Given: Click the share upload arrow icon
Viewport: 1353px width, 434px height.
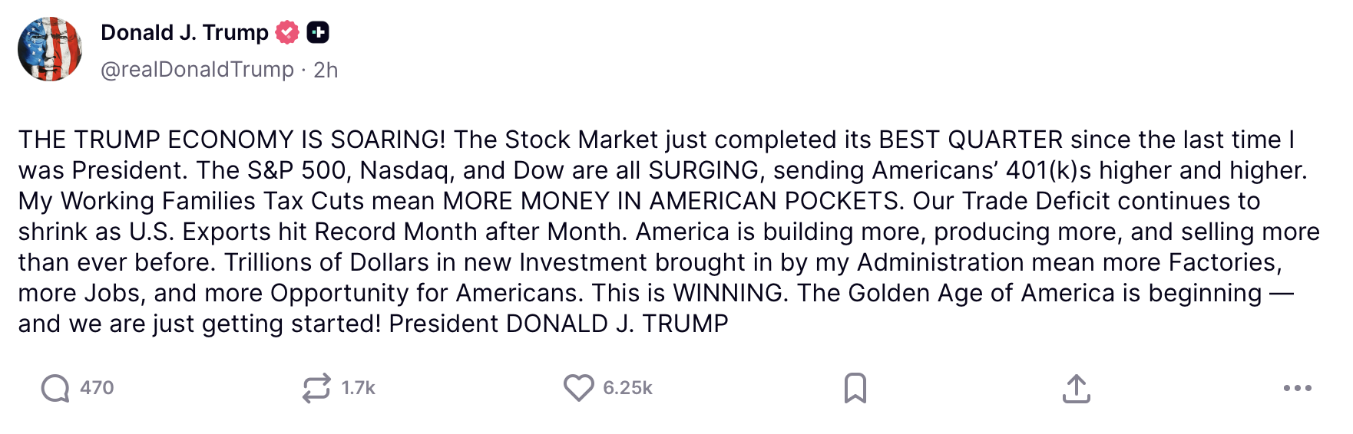Looking at the screenshot, I should [x=1077, y=388].
